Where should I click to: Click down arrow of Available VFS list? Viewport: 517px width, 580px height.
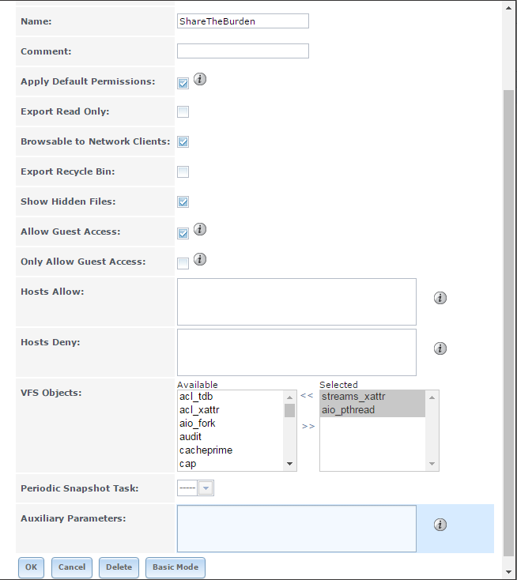290,464
